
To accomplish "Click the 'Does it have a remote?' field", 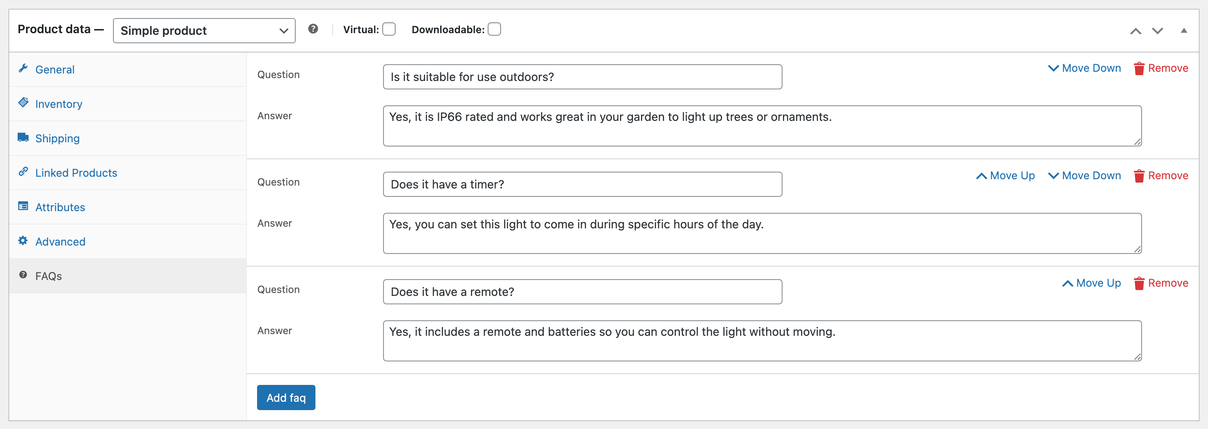I will coord(583,292).
